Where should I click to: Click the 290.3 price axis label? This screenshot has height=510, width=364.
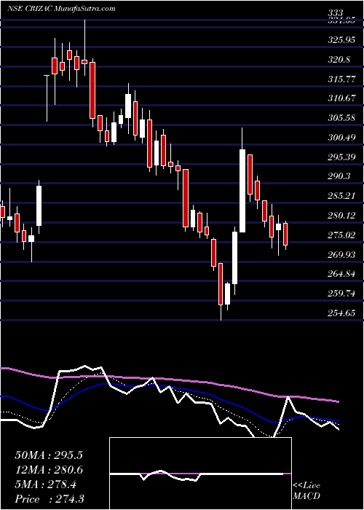pyautogui.click(x=340, y=176)
